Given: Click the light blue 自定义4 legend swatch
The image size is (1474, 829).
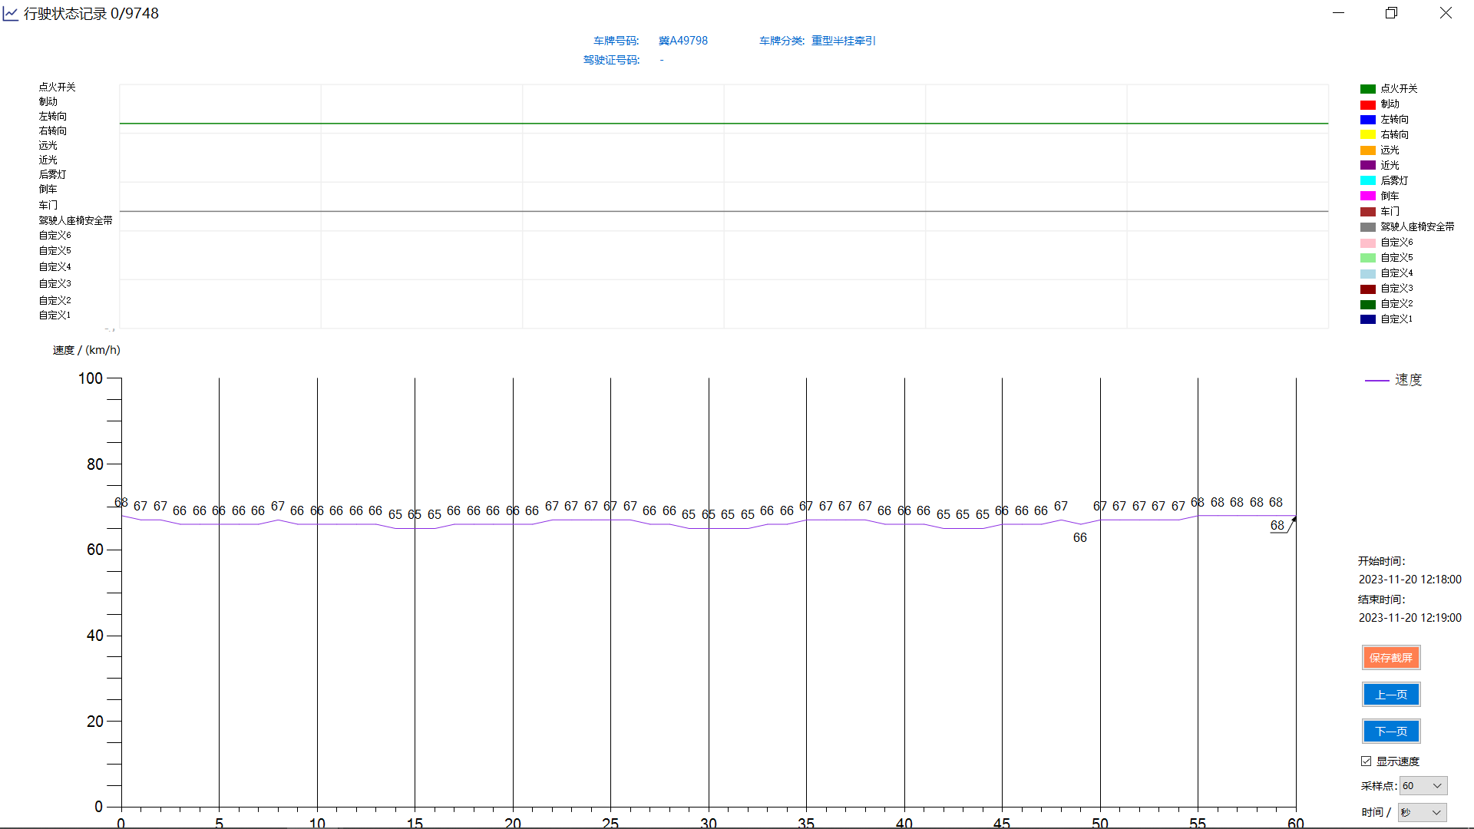Looking at the screenshot, I should tap(1368, 273).
